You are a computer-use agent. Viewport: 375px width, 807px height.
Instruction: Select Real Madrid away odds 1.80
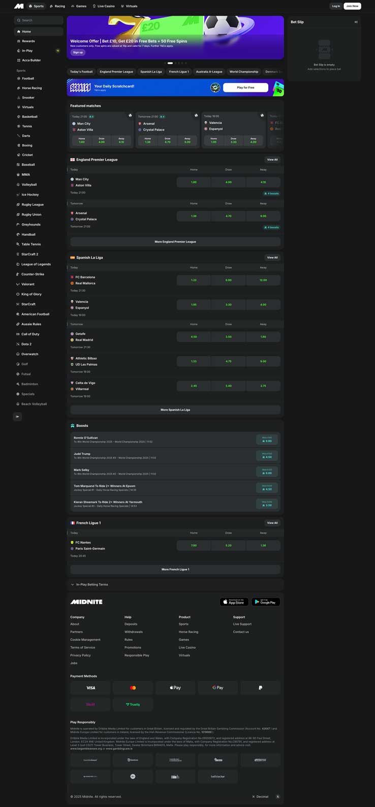click(263, 337)
